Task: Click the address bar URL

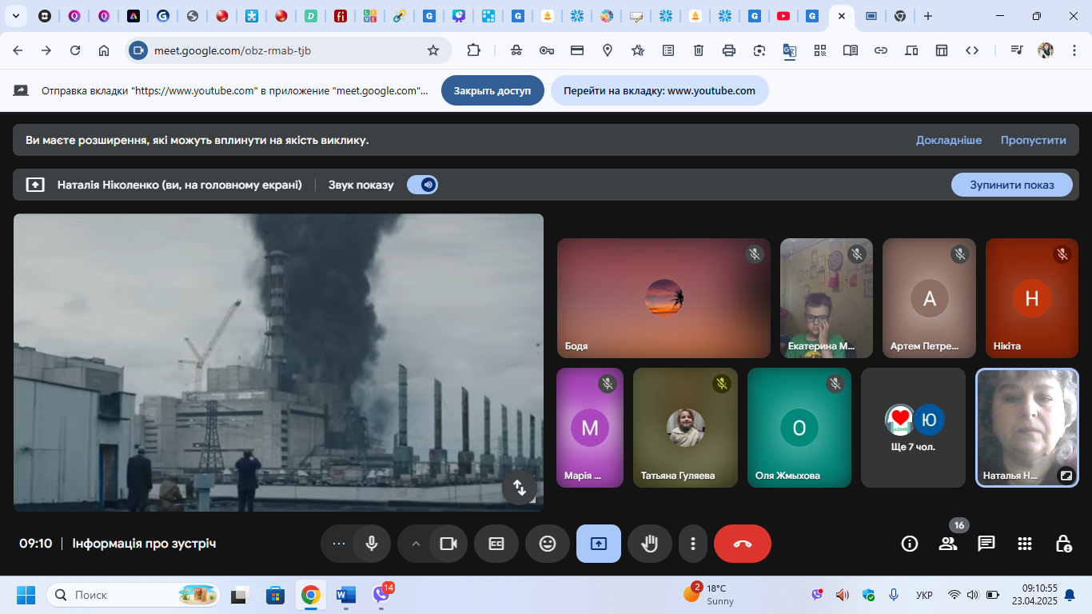Action: coord(233,50)
